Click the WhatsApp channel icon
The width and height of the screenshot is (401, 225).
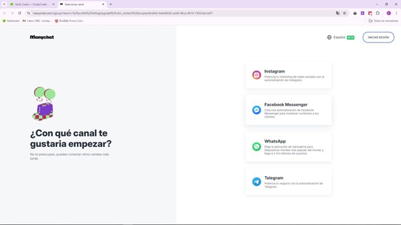tap(256, 147)
